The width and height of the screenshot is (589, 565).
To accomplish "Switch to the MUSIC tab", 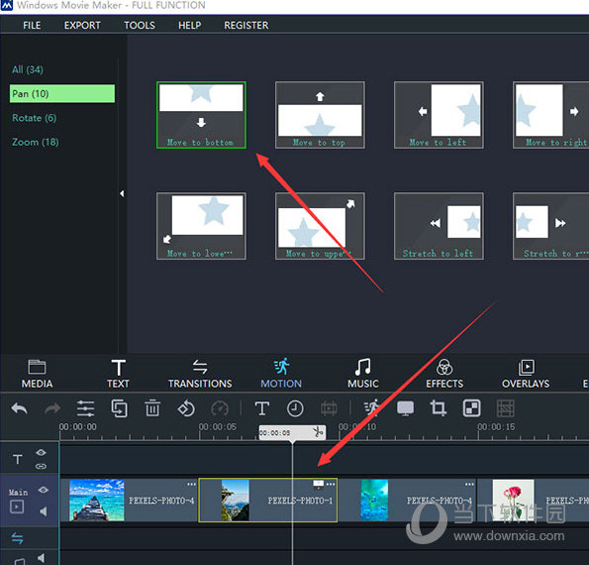I will pyautogui.click(x=363, y=374).
